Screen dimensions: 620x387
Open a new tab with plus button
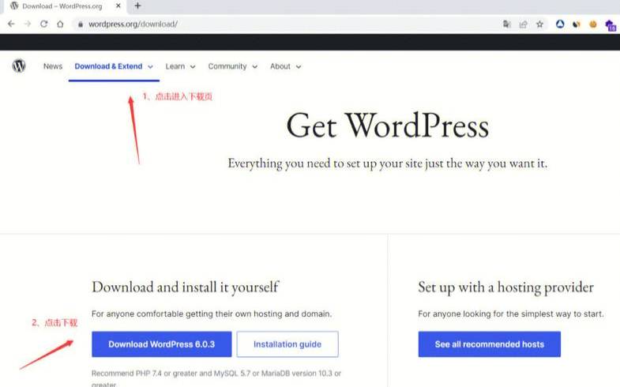137,6
